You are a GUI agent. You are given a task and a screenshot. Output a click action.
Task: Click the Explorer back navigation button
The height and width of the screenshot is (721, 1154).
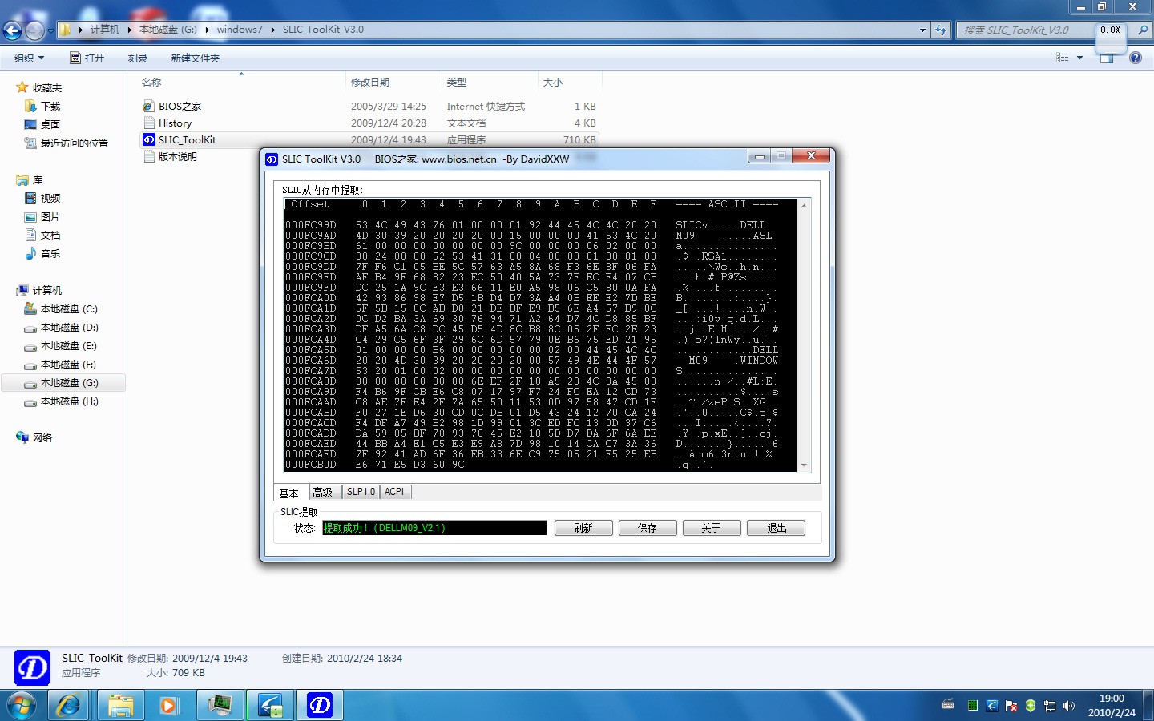13,30
